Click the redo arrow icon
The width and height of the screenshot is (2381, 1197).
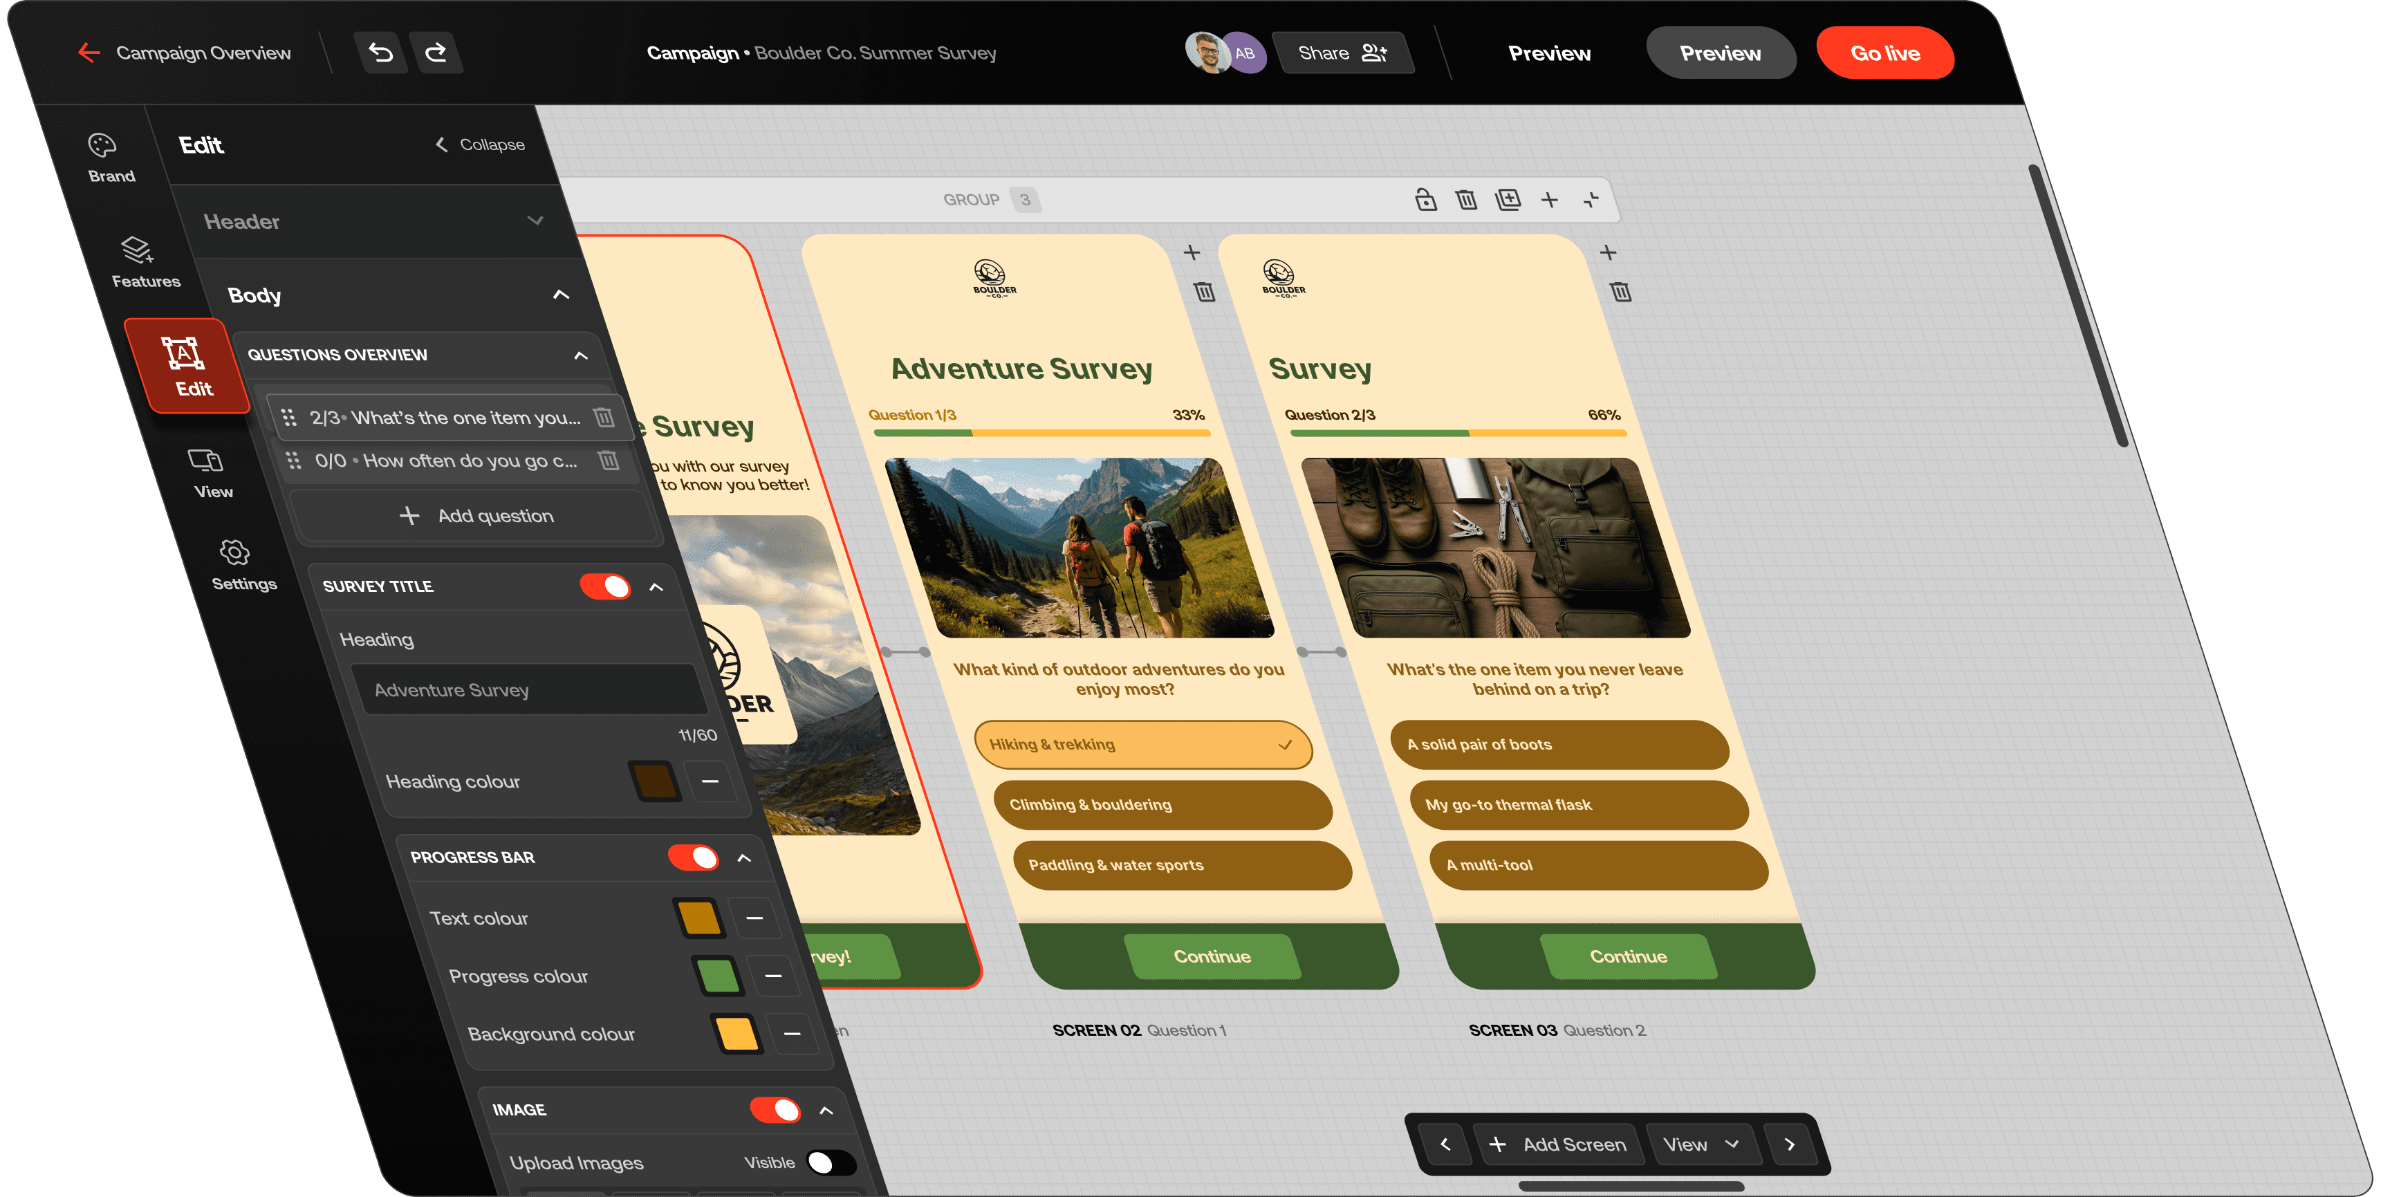pos(436,53)
